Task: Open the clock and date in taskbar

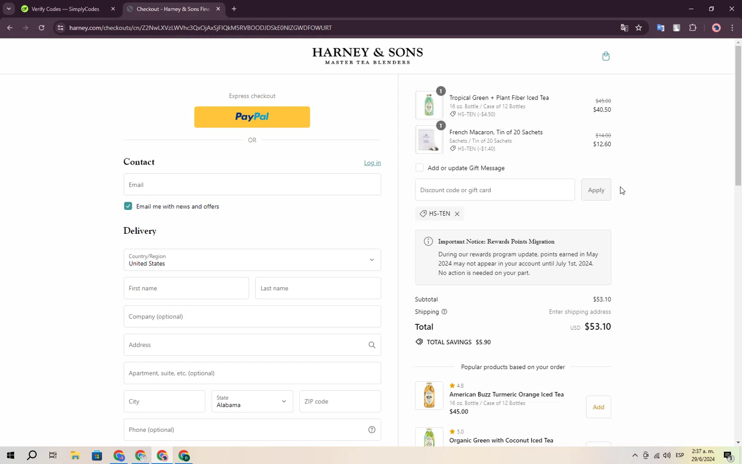Action: point(703,456)
